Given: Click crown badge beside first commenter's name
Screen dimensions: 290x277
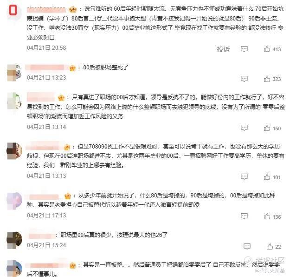Looking at the screenshot, I should coord(72,9).
